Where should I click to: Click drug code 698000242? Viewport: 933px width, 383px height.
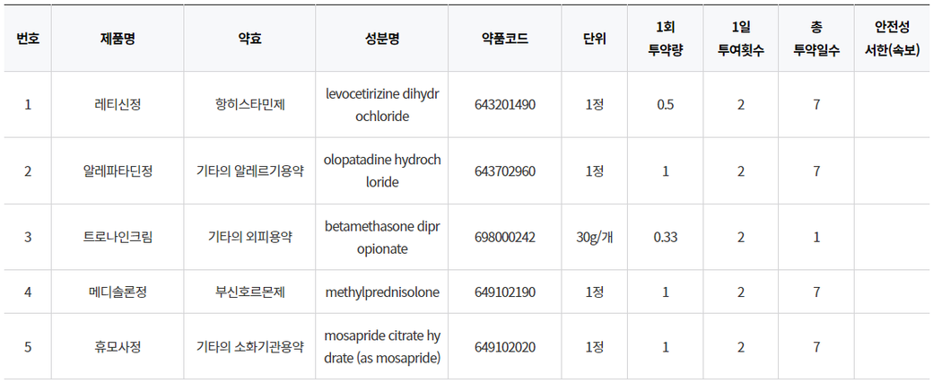pos(504,238)
